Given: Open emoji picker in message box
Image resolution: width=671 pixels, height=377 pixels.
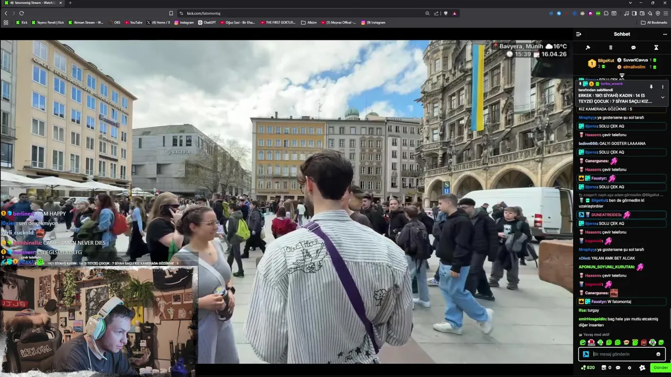Looking at the screenshot, I should [x=658, y=354].
